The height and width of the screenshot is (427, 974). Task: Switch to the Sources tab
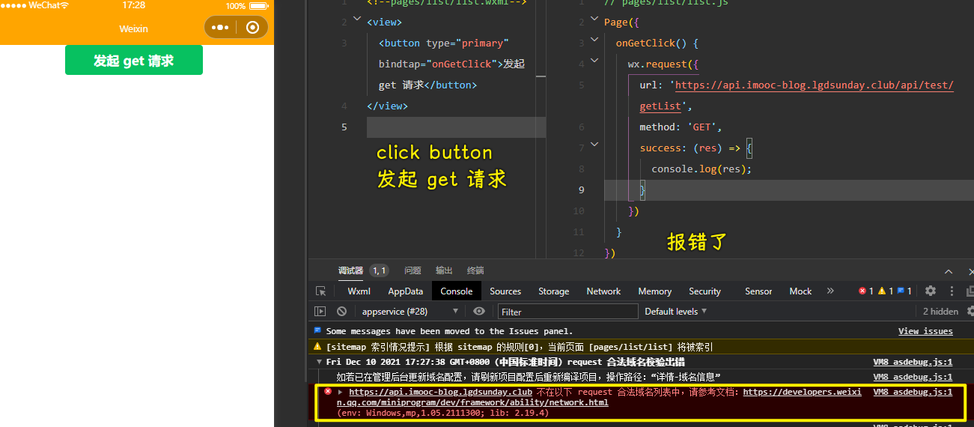tap(505, 291)
